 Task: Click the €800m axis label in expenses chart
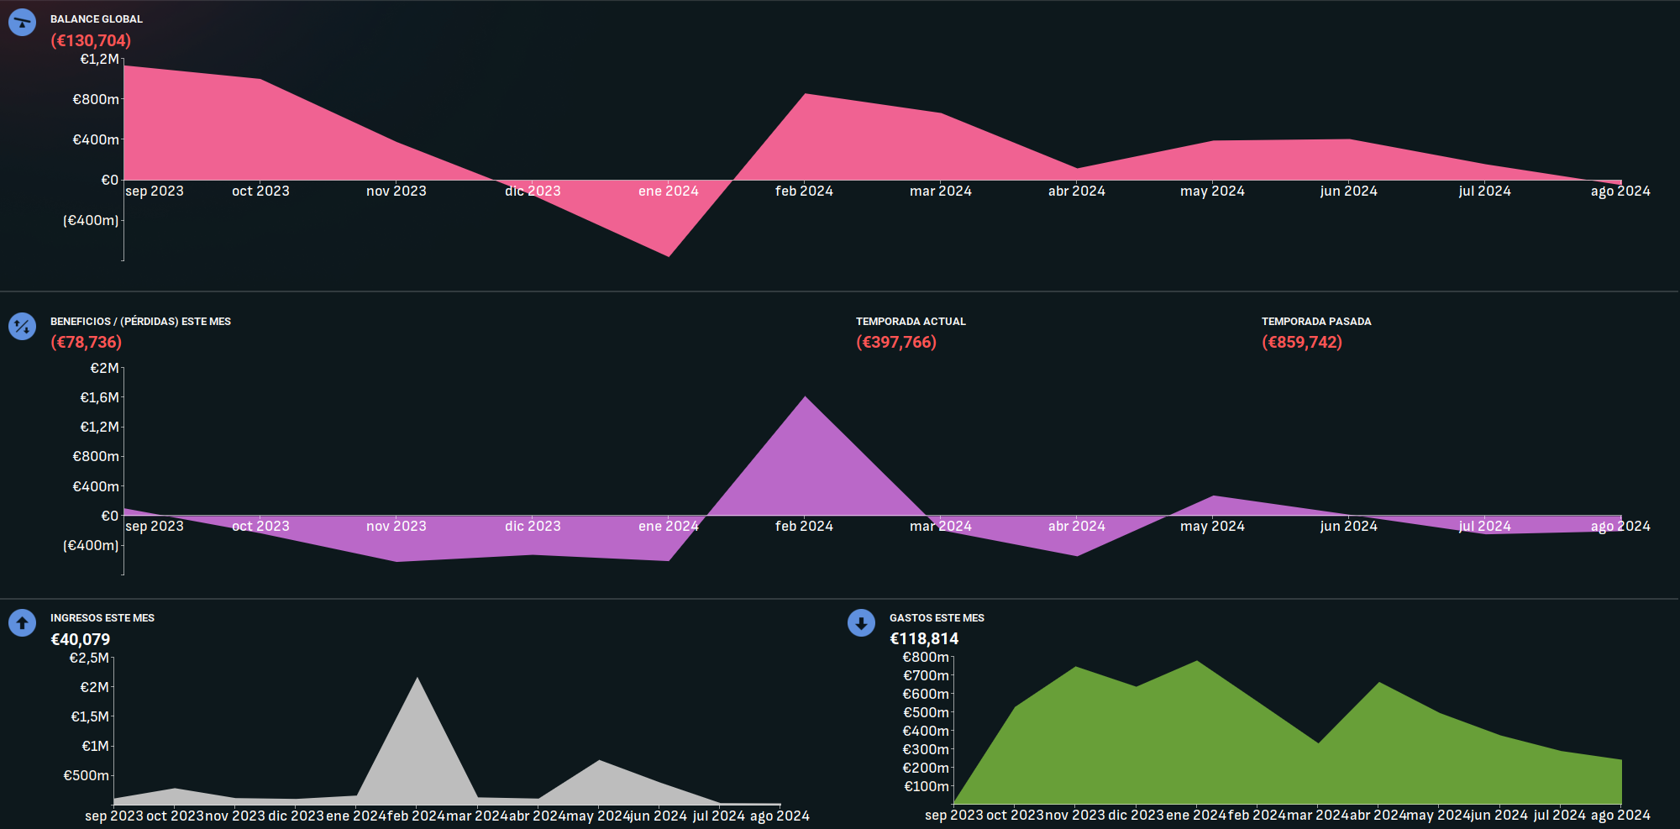926,657
